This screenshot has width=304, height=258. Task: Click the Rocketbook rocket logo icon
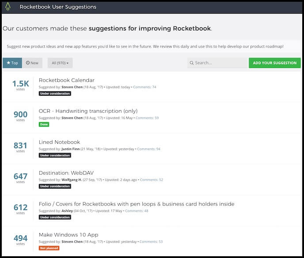8,7
